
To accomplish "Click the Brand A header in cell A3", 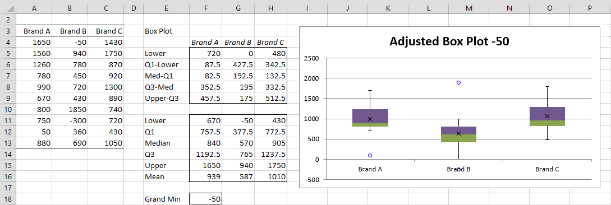I will 34,31.
